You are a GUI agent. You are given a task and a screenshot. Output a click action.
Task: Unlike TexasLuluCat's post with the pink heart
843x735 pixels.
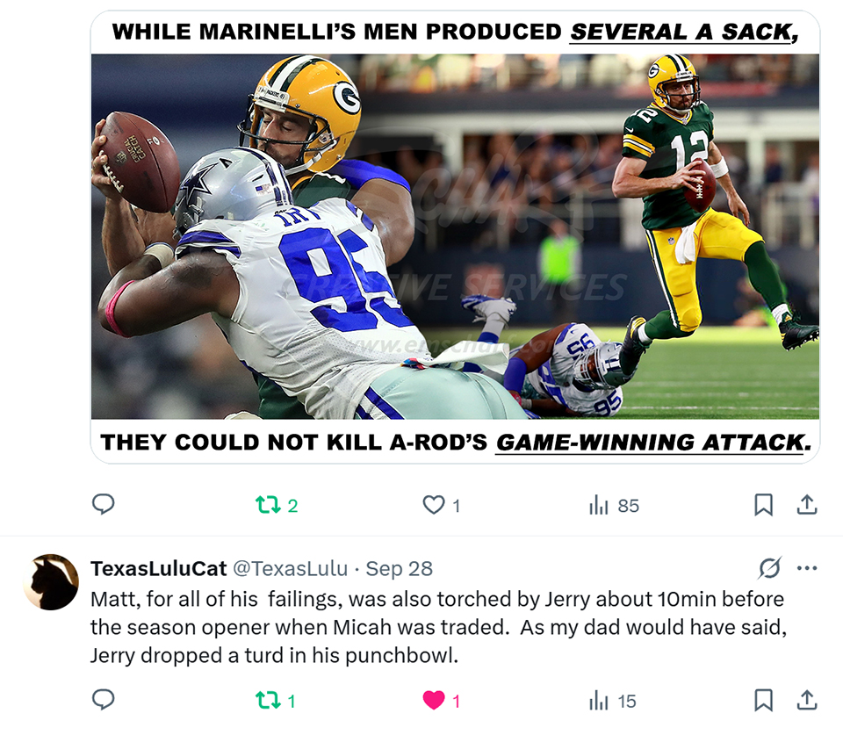[434, 700]
